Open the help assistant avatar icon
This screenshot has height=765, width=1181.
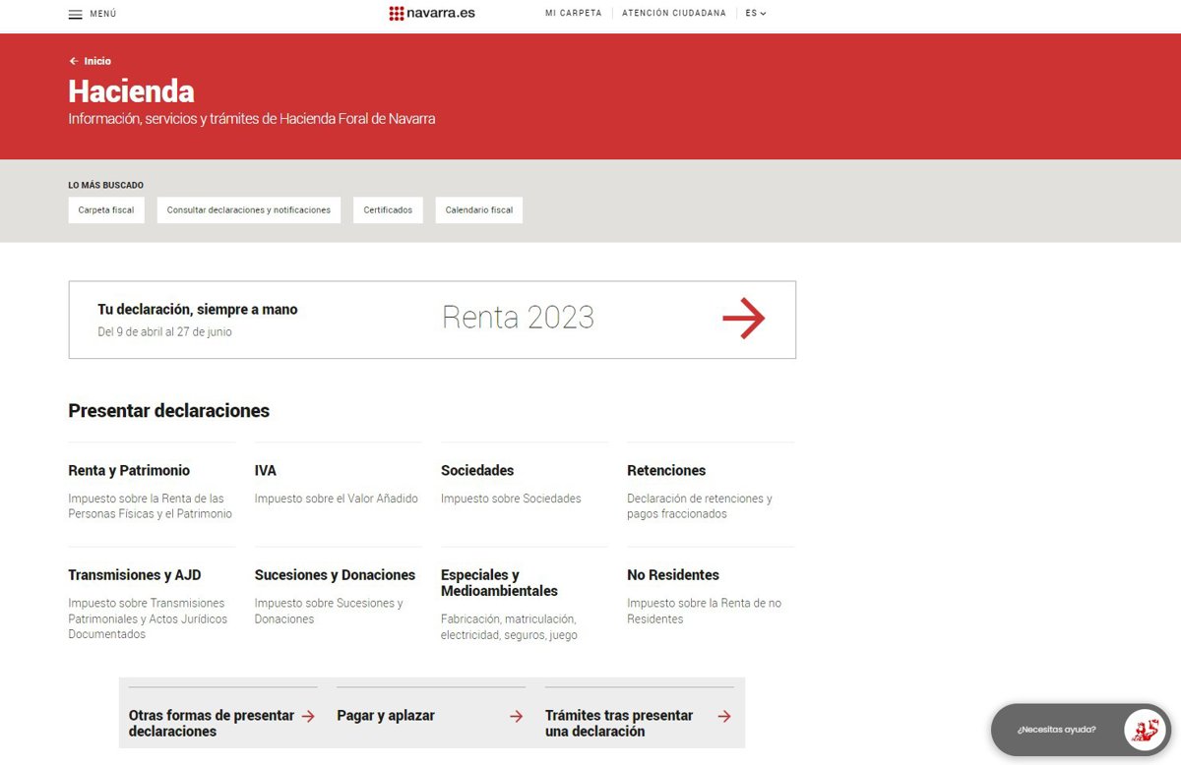pos(1145,731)
